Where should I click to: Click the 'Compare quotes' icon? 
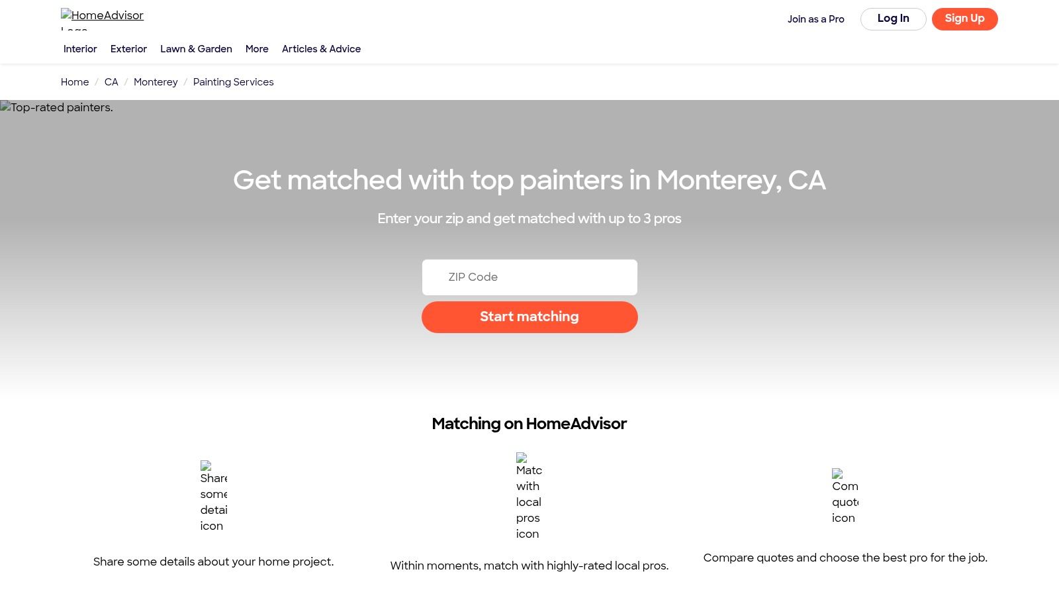coord(845,495)
